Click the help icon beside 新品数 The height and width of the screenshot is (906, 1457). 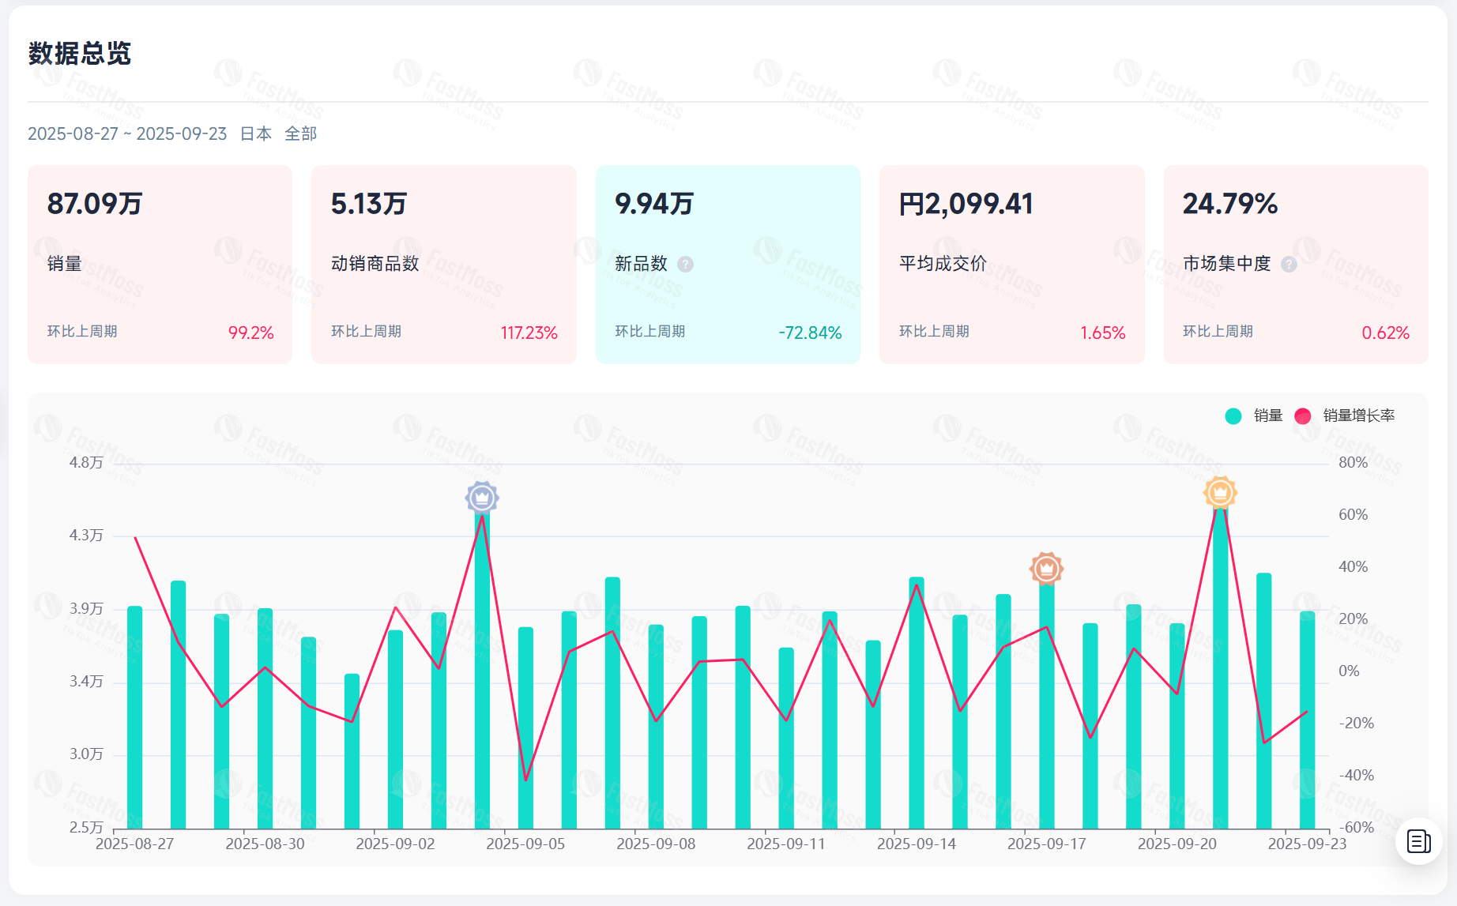(686, 265)
